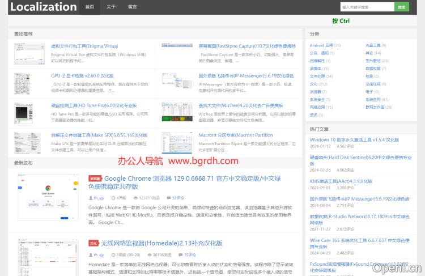Select the 图片壁纸 category
Screen dimensions: 425x276
(x=373, y=61)
